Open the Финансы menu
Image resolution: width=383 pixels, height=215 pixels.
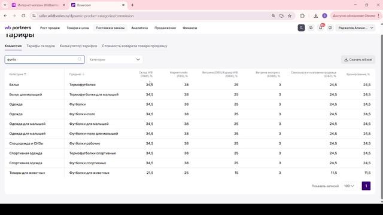click(x=190, y=28)
